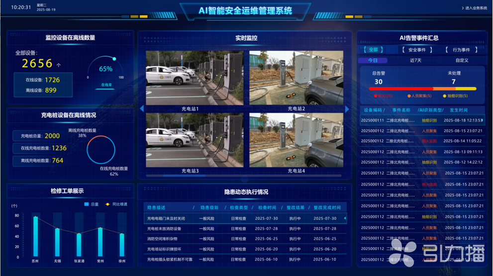Open the 充电站4 camera feed
493x276 pixels.
tap(296, 140)
